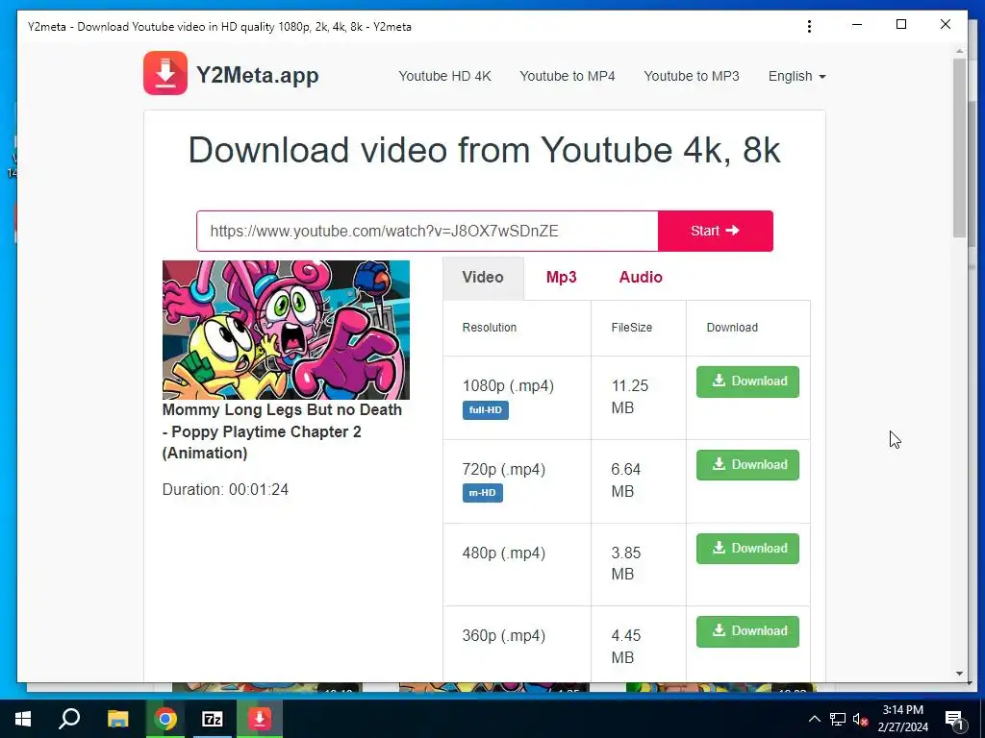The width and height of the screenshot is (985, 738).
Task: Click the muted volume tray icon
Action: pos(860,719)
